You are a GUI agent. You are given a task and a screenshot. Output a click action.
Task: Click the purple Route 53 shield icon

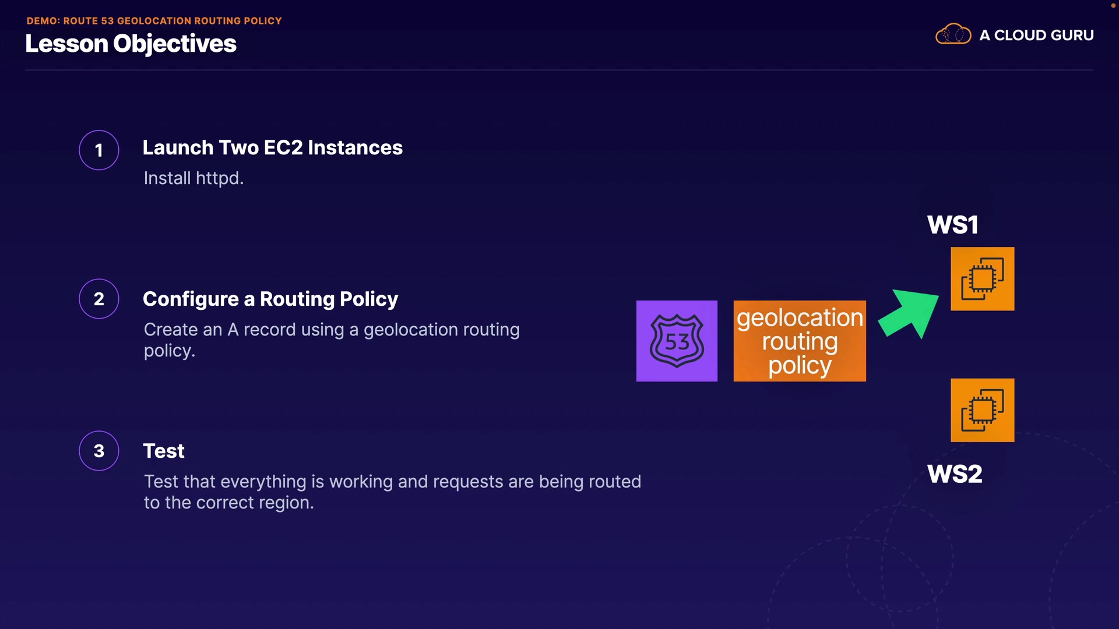(x=677, y=341)
